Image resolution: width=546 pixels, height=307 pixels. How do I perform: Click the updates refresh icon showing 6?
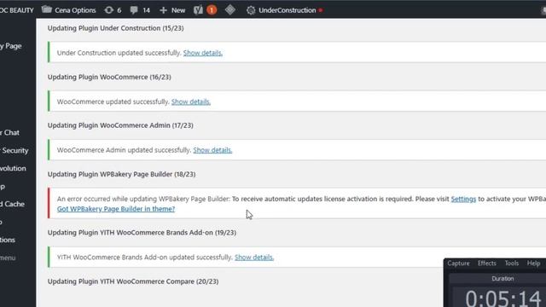coord(108,10)
